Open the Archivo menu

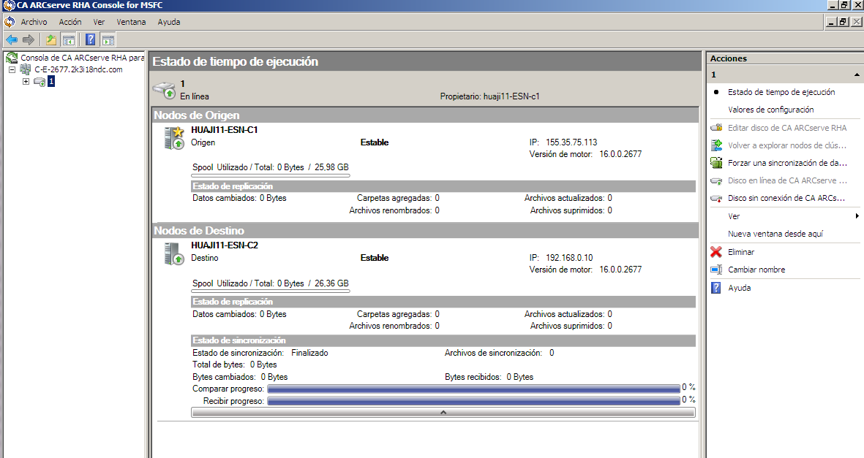click(x=34, y=22)
